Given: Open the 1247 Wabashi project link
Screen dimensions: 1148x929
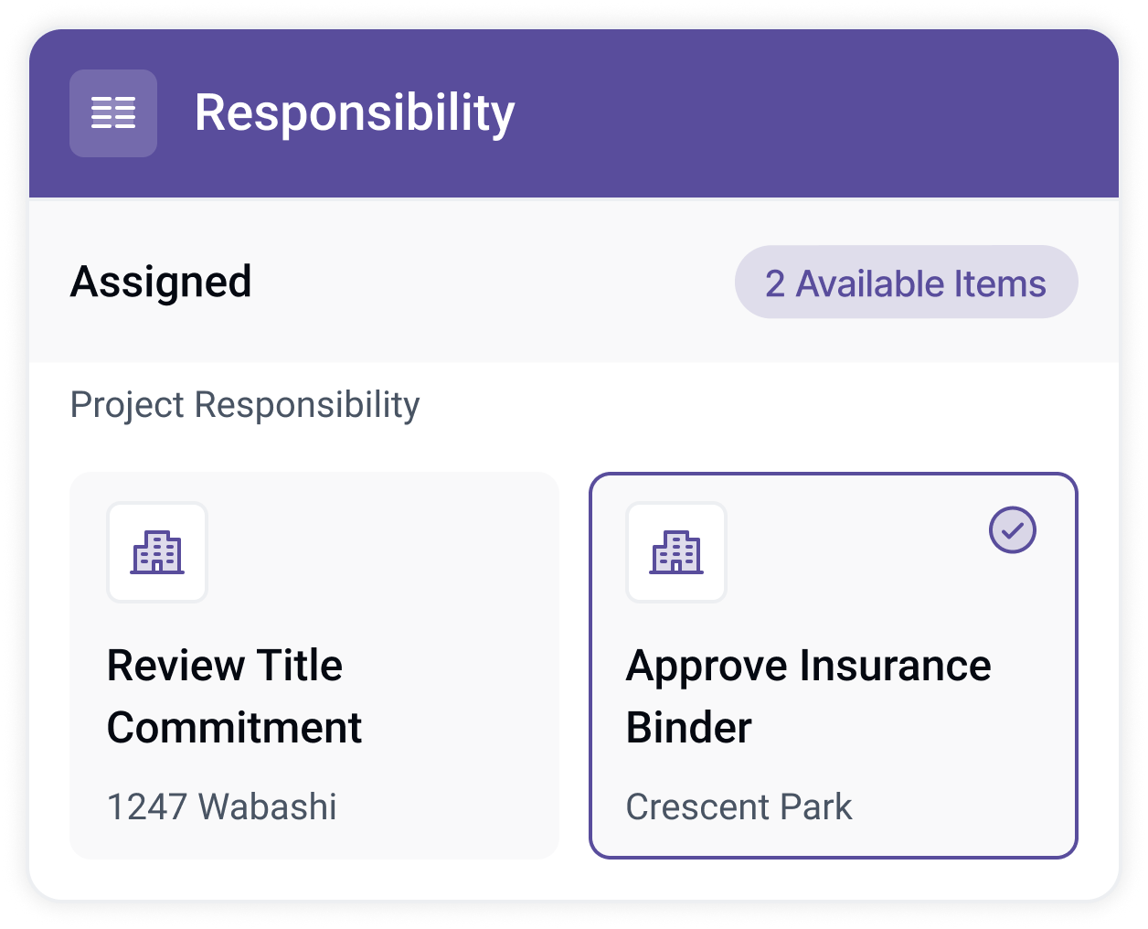Looking at the screenshot, I should (222, 806).
